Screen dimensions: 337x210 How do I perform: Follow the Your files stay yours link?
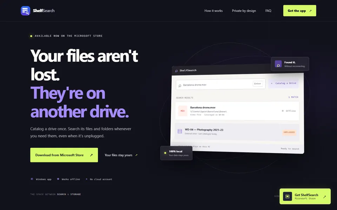tap(121, 155)
